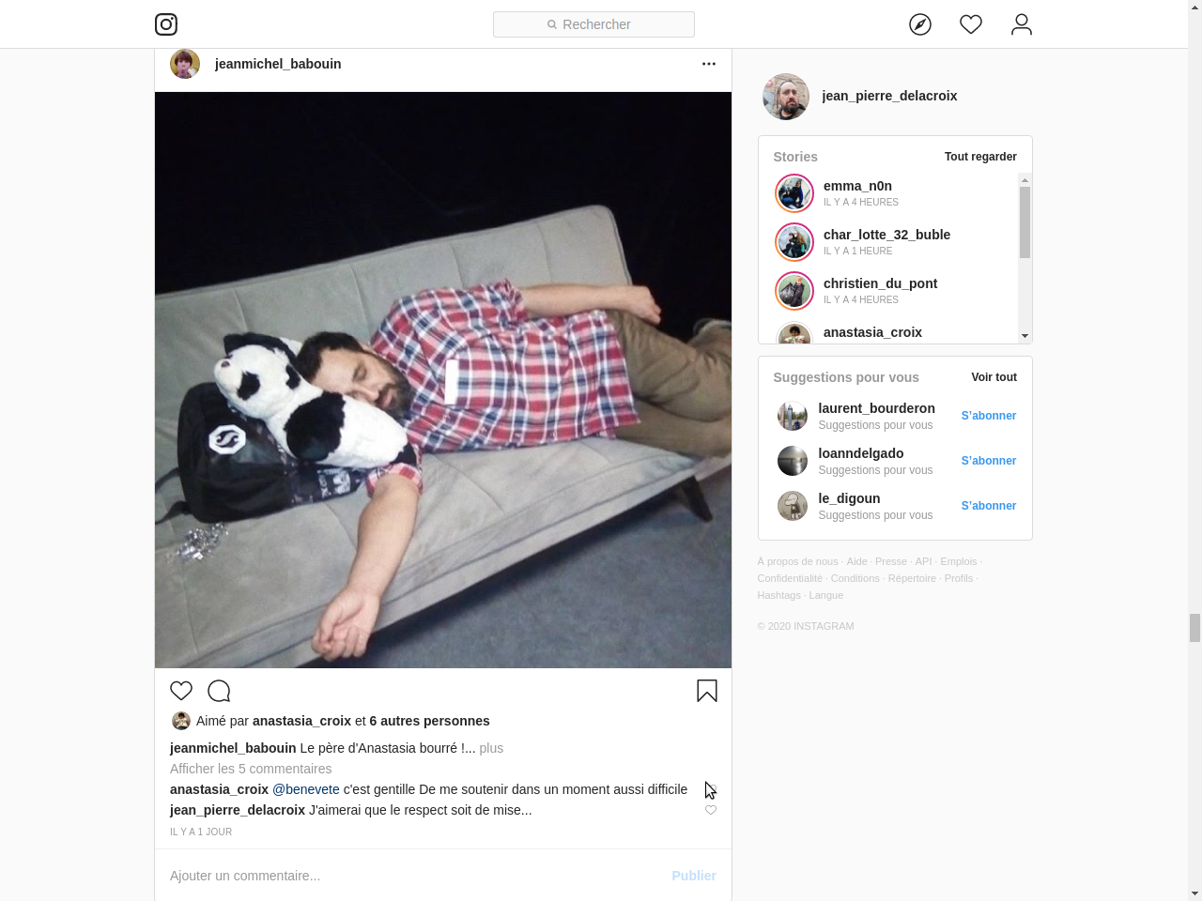
Task: Follow laurent_bourderon via S'abonner
Action: [x=989, y=416]
